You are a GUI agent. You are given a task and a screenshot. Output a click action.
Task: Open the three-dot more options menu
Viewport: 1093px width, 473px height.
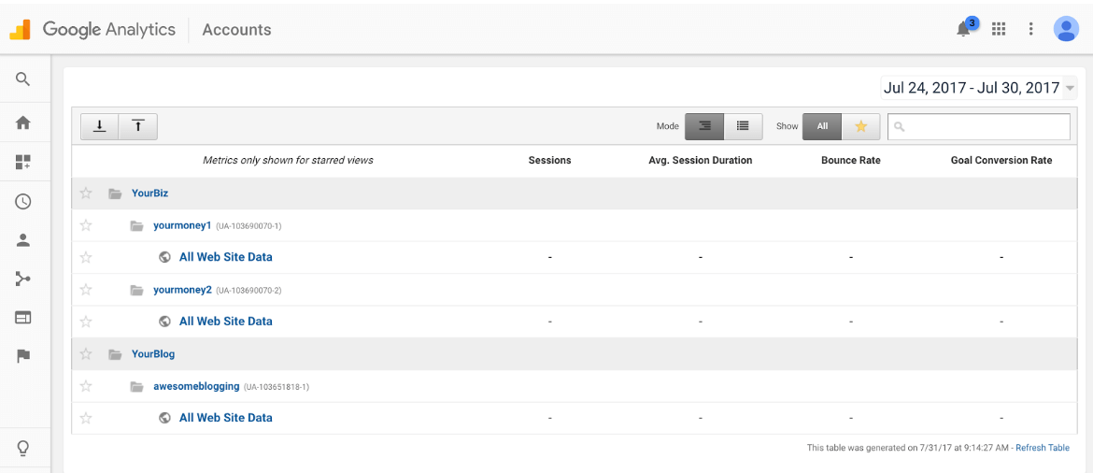(1031, 29)
